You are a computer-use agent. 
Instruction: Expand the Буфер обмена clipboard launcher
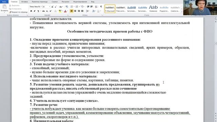point(27,15)
